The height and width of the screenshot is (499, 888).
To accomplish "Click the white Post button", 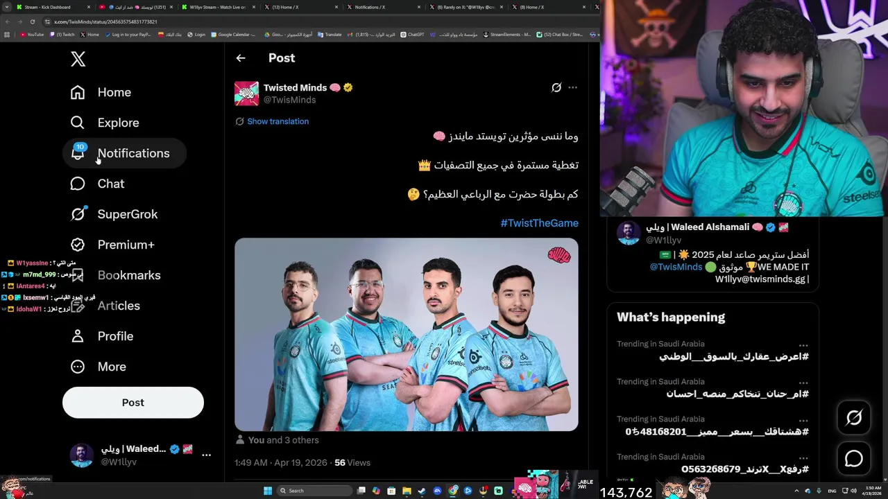I will point(133,403).
